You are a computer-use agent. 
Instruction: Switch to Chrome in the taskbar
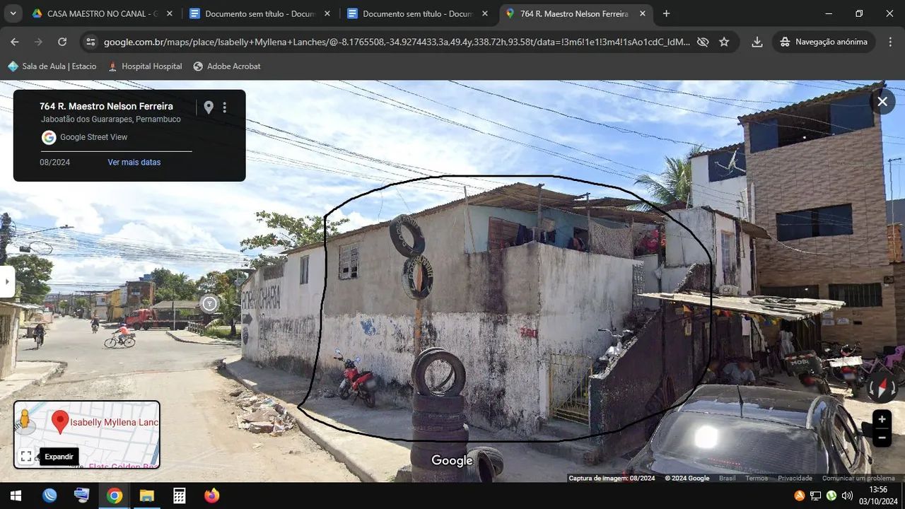(115, 496)
